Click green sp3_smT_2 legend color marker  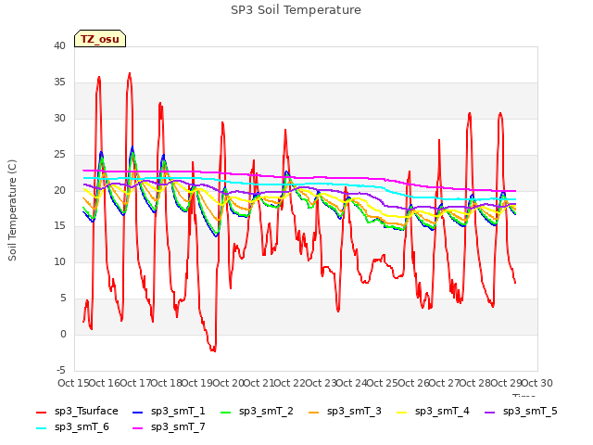pos(226,412)
